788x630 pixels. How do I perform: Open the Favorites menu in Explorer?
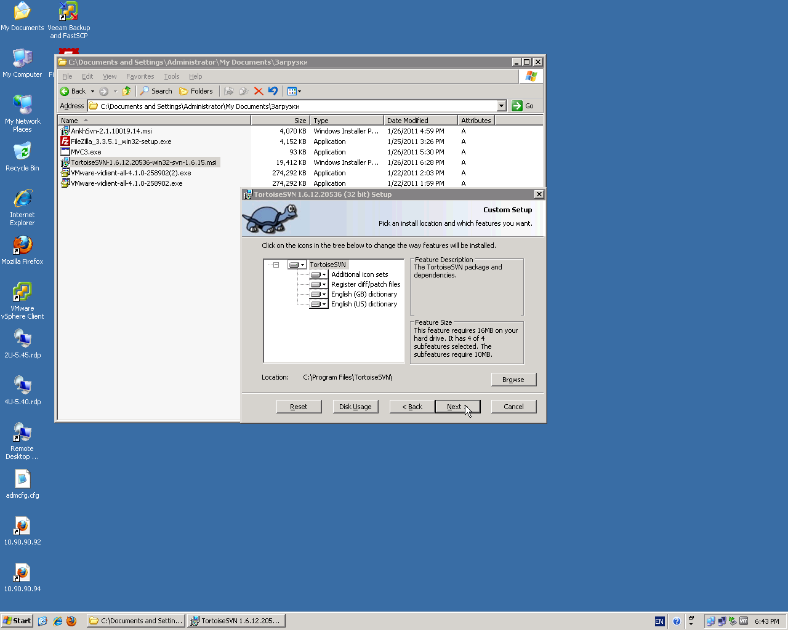pyautogui.click(x=140, y=76)
